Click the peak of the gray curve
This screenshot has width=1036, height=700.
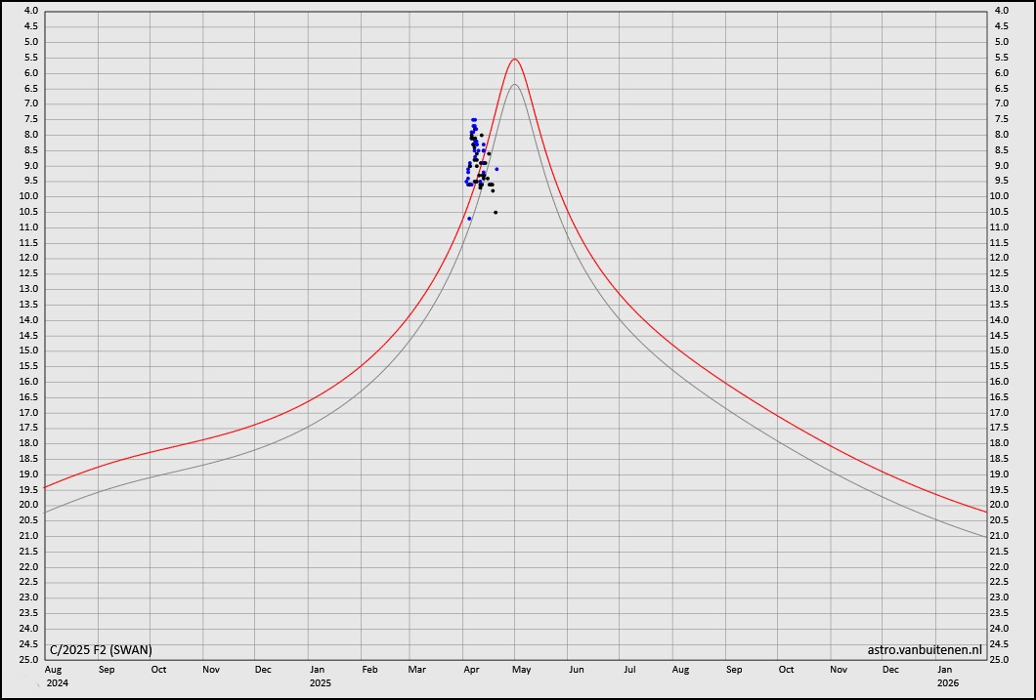514,84
